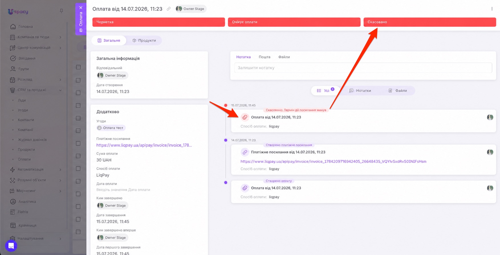The width and height of the screenshot is (500, 255).
Task: Collapse the CRM та продажі section
Action: [x=60, y=90]
